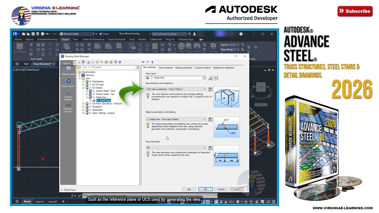This screenshot has width=379, height=213.
Task: Click the gear icon in the status bar
Action: 237,202
